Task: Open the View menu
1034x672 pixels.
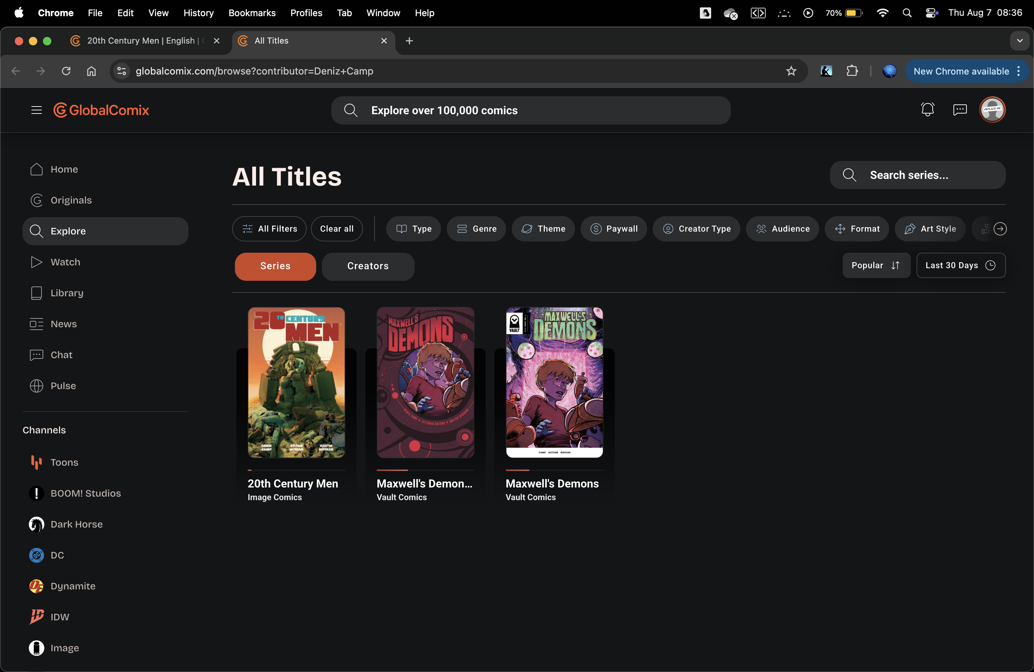Action: 158,13
